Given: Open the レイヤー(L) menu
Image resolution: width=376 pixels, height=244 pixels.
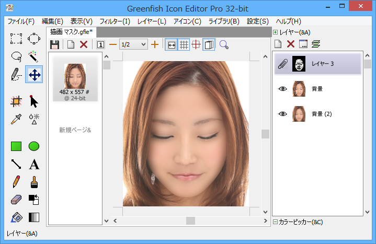Looking at the screenshot, I should [x=152, y=21].
